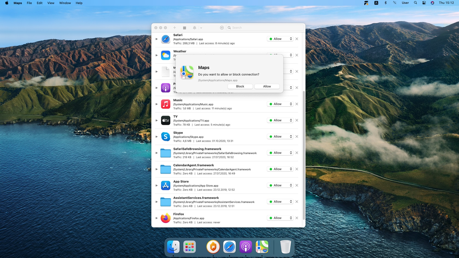This screenshot has width=459, height=258.
Task: Expand the TV row disclosure triangle
Action: tap(157, 120)
